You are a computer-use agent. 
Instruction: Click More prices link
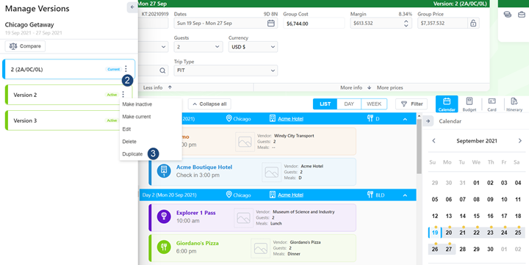pyautogui.click(x=390, y=87)
